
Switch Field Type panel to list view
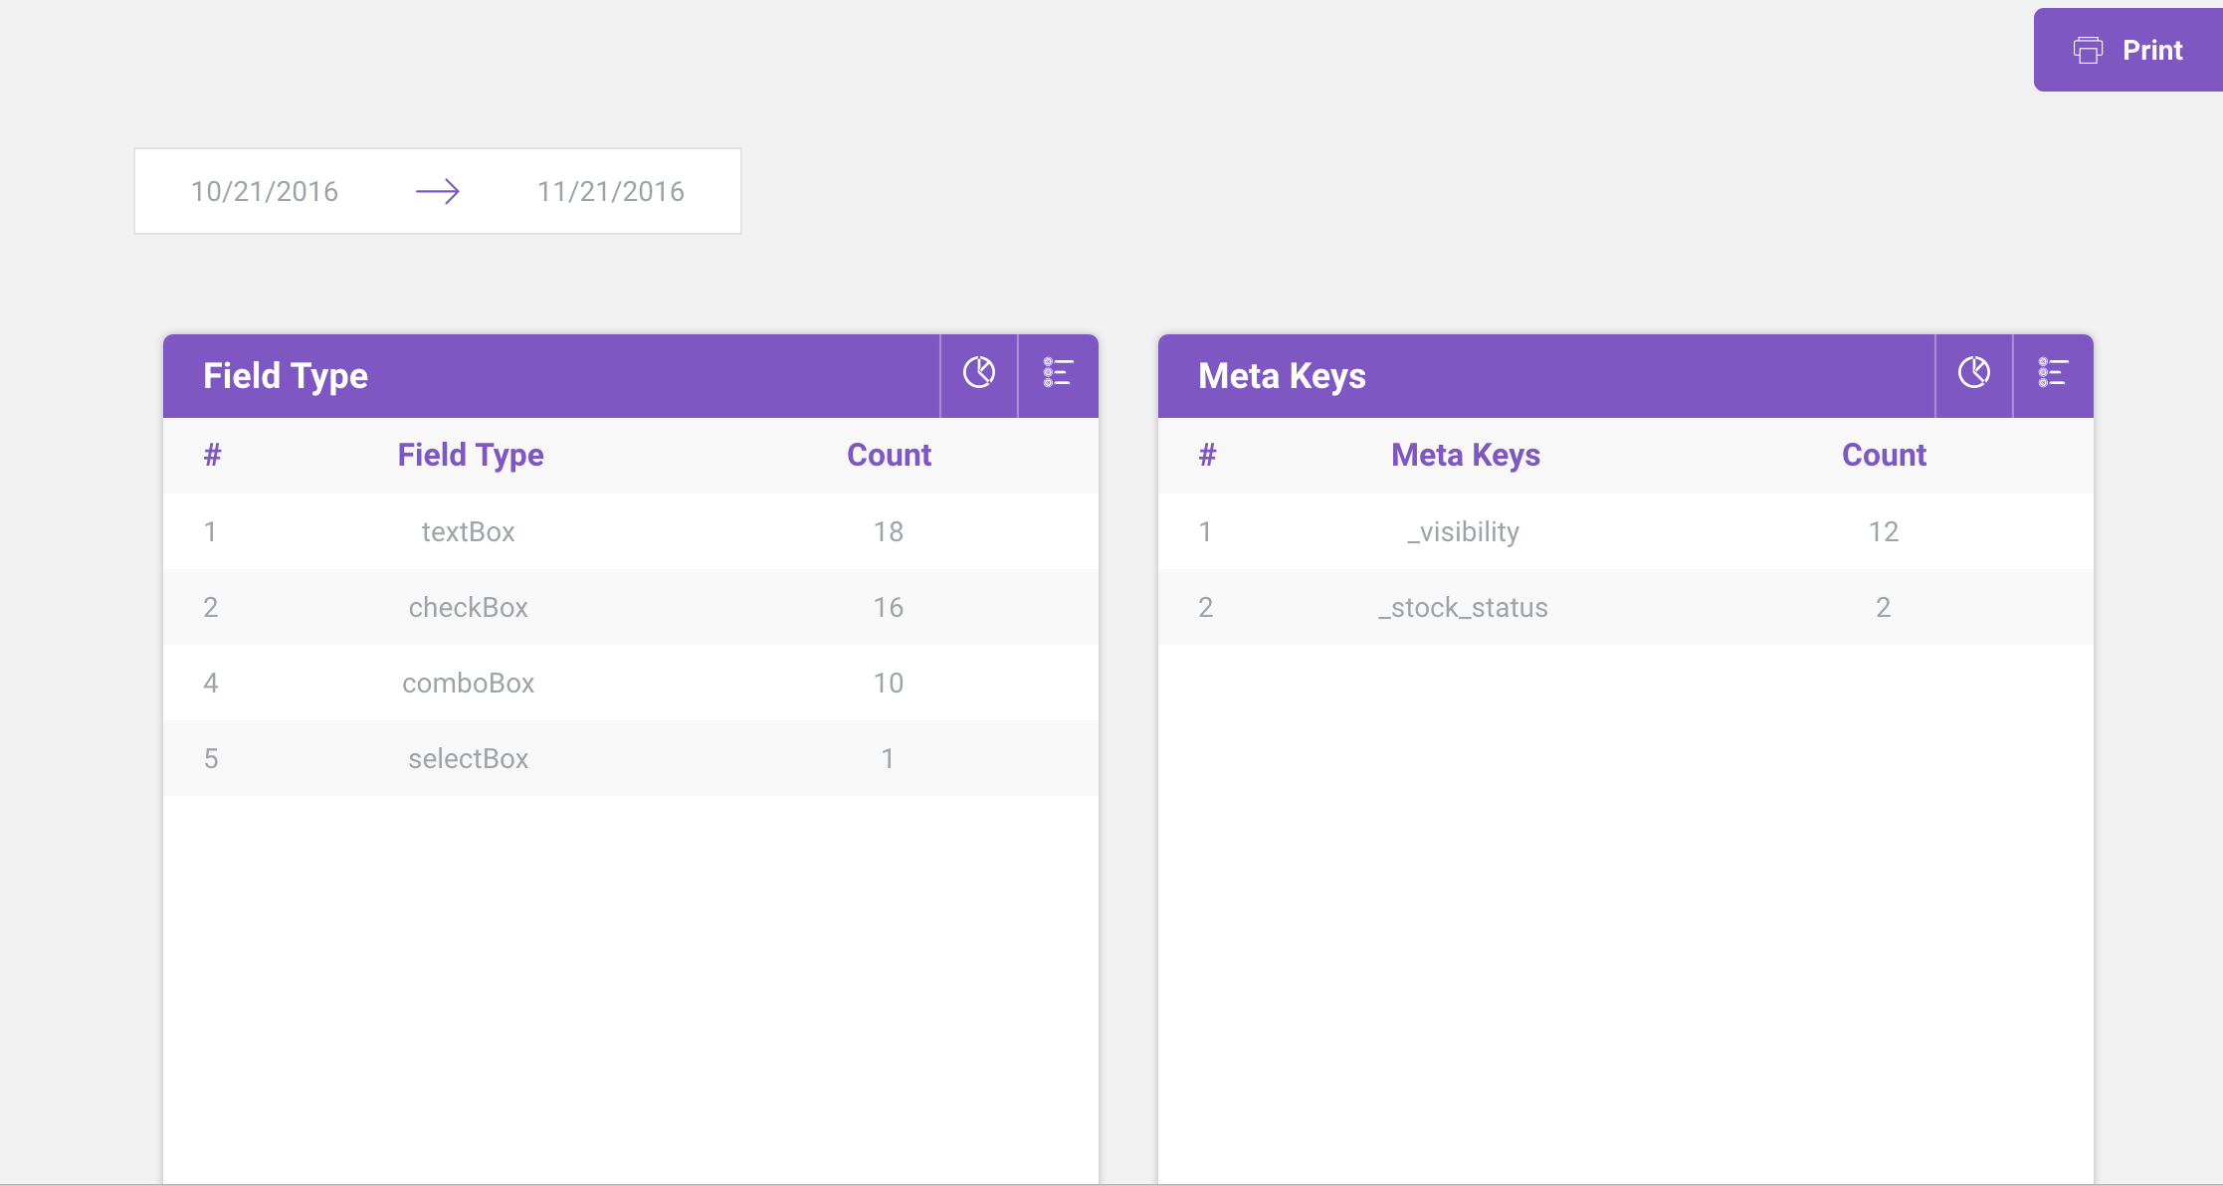pyautogui.click(x=1057, y=373)
